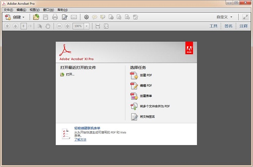Click the 轻松创建联机表单 heading link
Viewport: 253px width, 167px height.
87,128
